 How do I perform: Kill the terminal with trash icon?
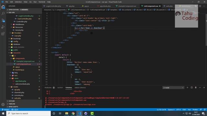point(196,88)
